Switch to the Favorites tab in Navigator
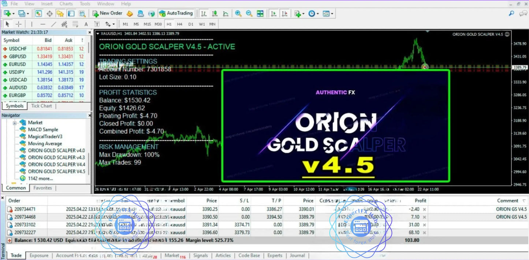This screenshot has width=529, height=260. coord(43,188)
